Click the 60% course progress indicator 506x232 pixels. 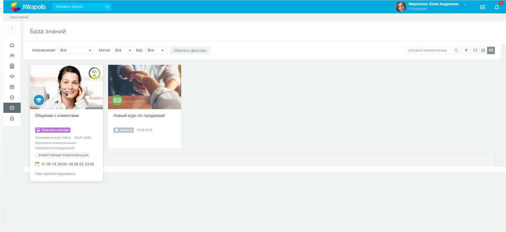point(94,73)
